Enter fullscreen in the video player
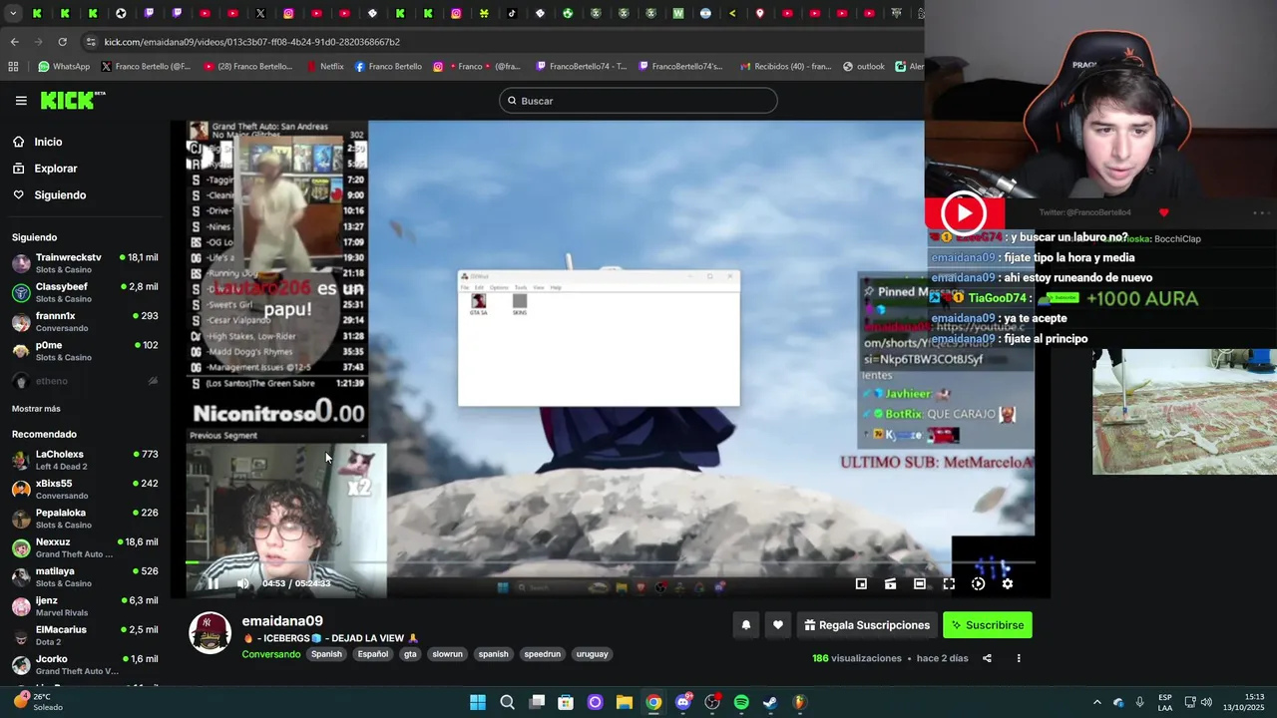 [x=949, y=584]
